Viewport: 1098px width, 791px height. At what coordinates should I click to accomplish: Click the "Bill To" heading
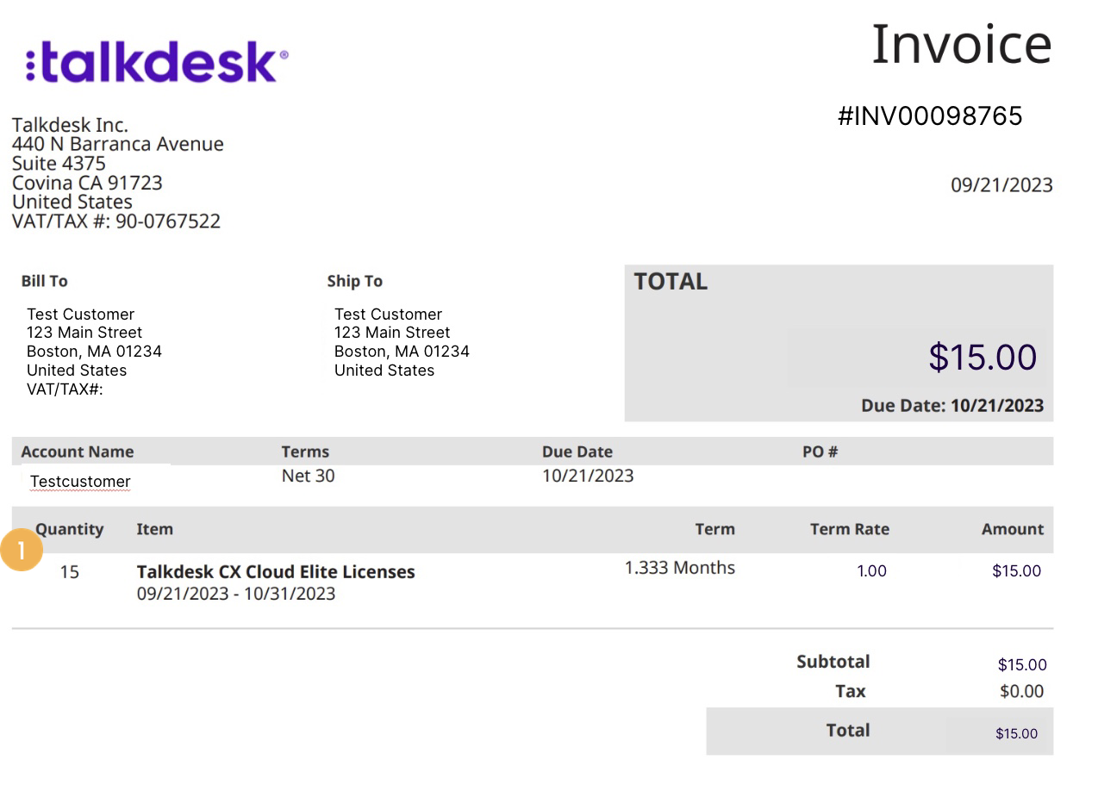point(44,281)
